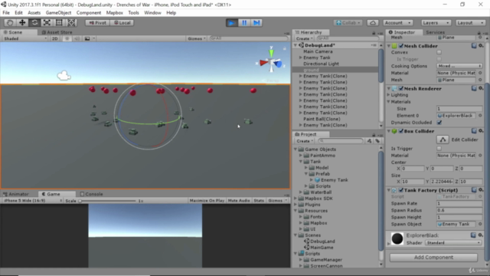
Task: Expand the Mapbox SDK folder
Action: [x=296, y=199]
